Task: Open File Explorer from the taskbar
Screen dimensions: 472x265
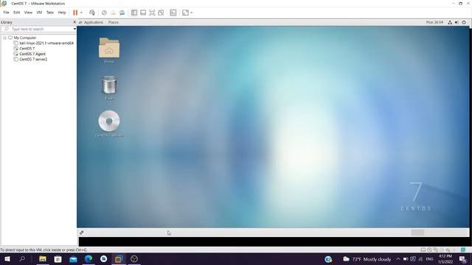Action: [43, 259]
